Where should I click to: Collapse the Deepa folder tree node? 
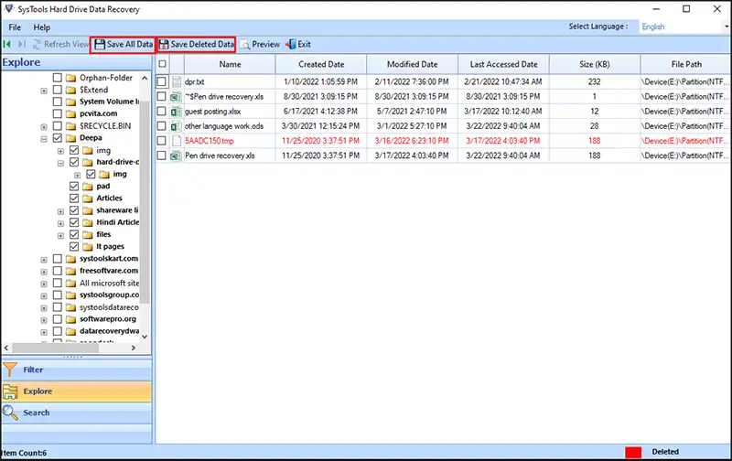[x=44, y=138]
